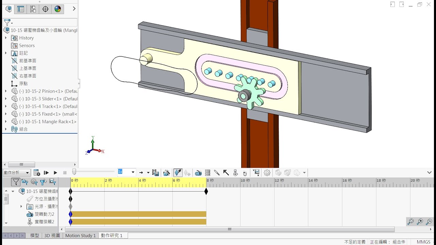Open Results and Plots icon

tap(256, 173)
